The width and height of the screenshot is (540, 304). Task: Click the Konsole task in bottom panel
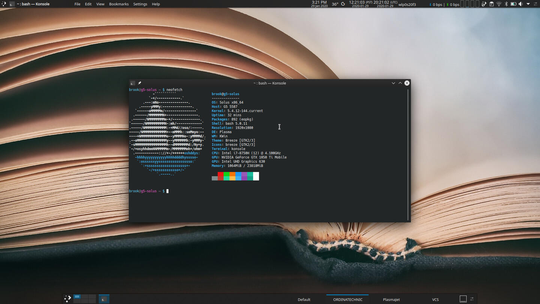[x=104, y=299]
